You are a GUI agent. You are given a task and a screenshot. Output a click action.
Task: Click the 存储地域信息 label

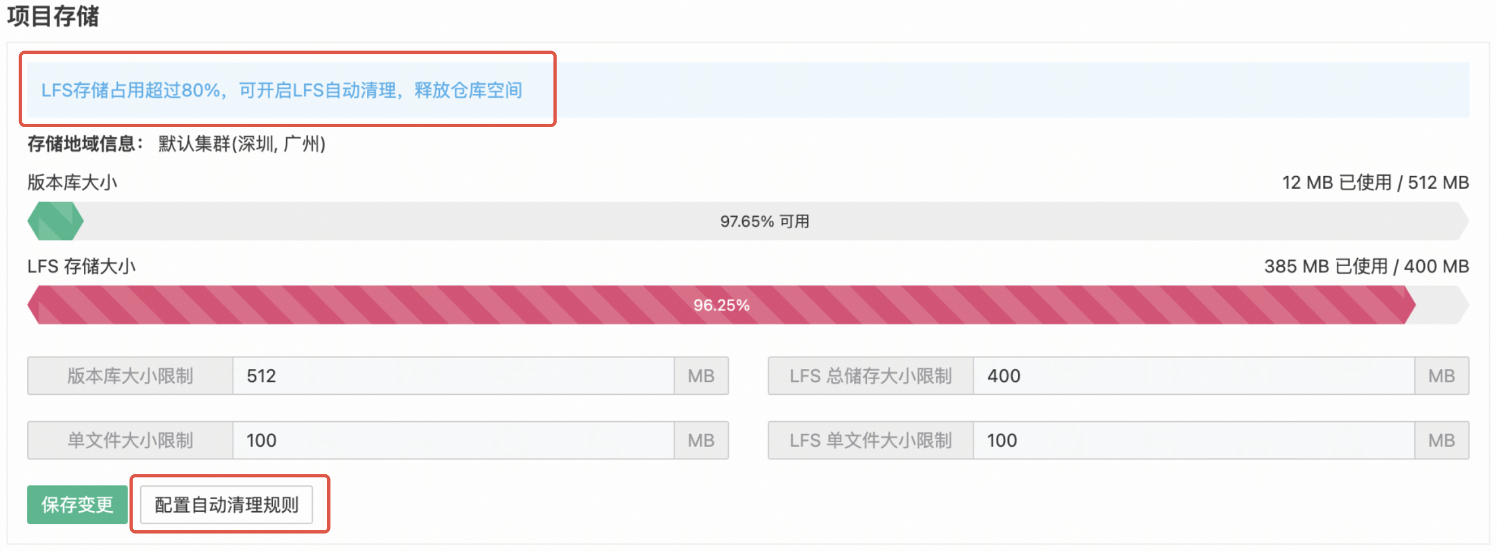[85, 143]
